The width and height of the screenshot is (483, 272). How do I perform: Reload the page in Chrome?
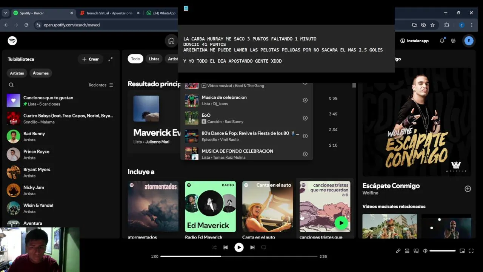click(x=26, y=25)
